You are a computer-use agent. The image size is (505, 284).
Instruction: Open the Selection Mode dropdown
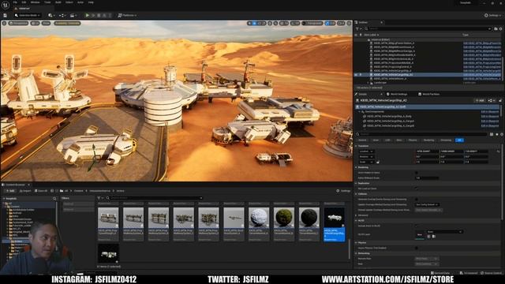(x=28, y=15)
